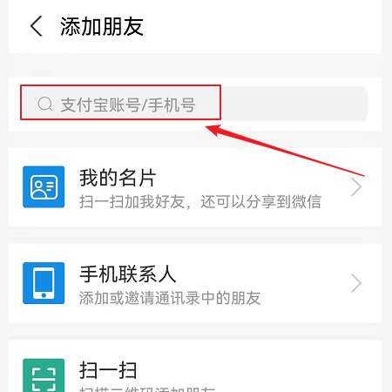
Task: Select the 手机联系人 title text
Action: [x=128, y=274]
